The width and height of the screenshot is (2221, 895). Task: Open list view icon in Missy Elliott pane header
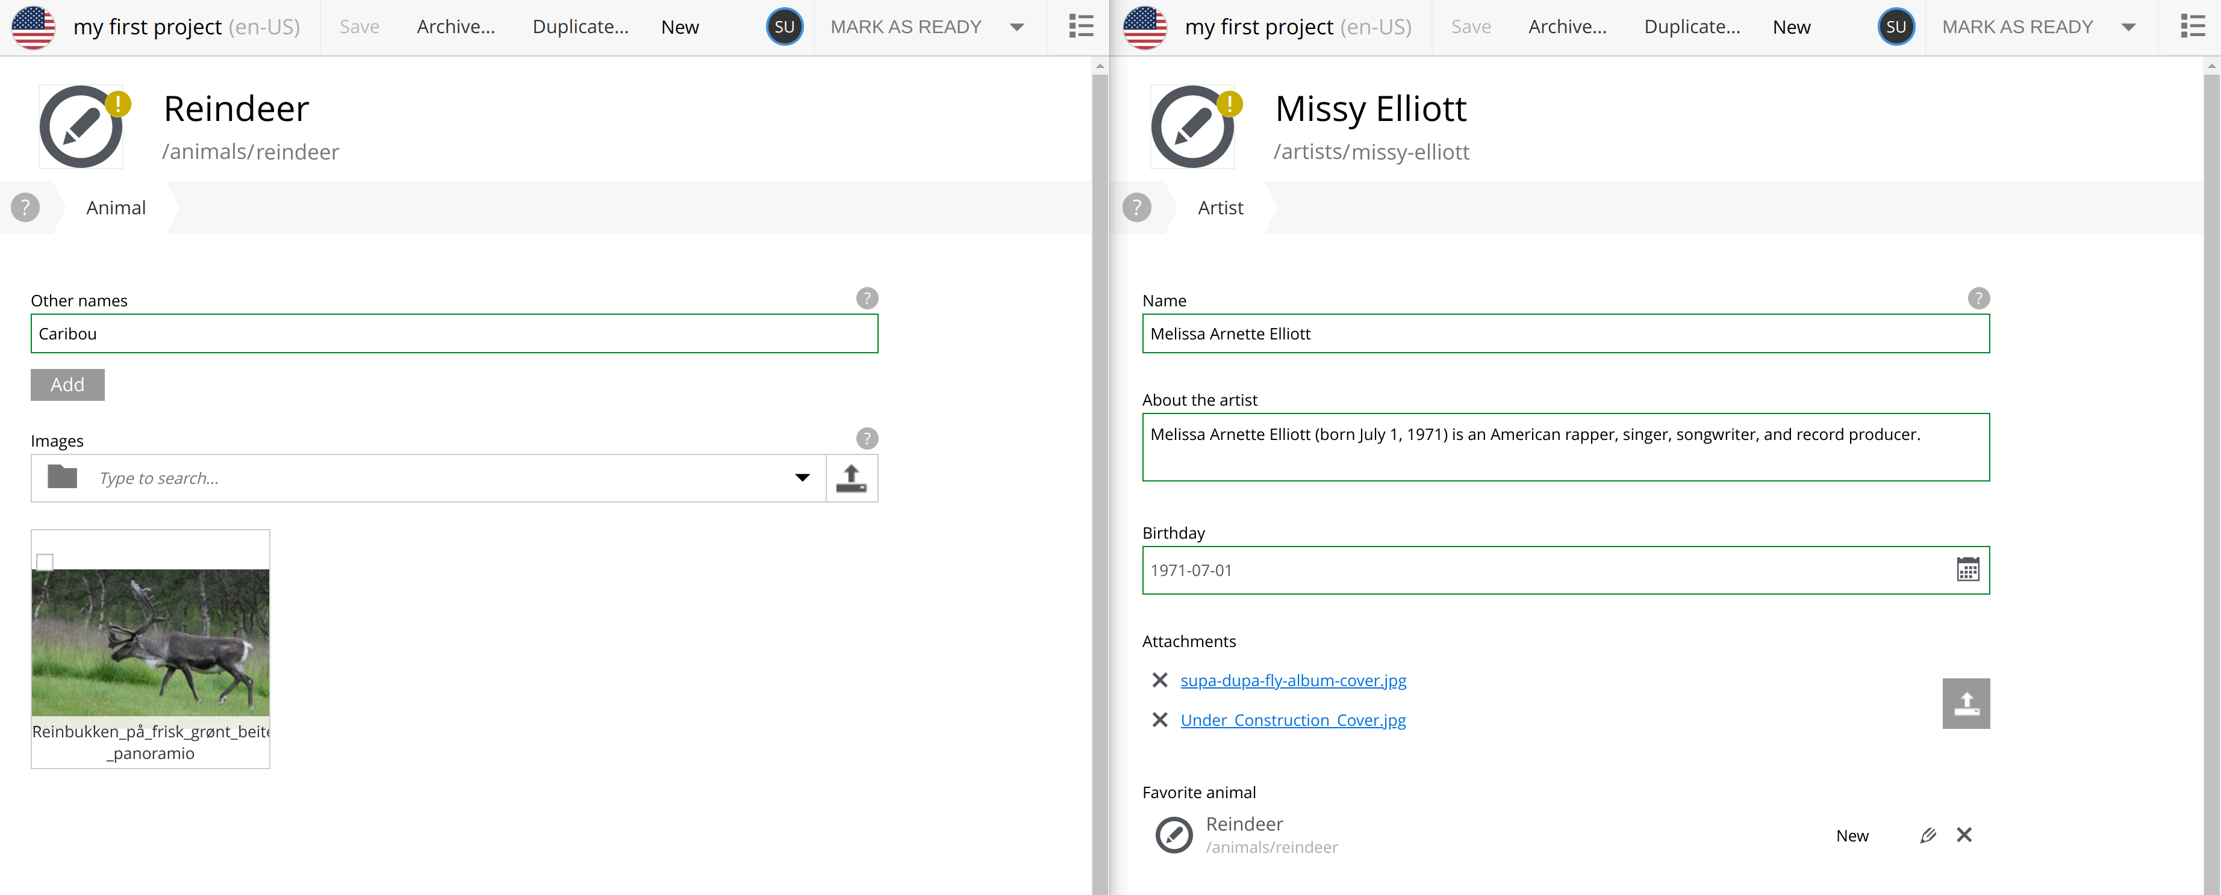point(2193,26)
